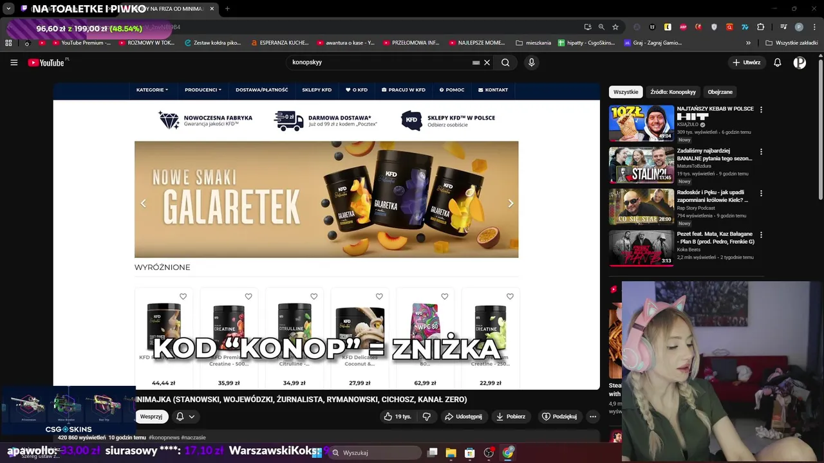The width and height of the screenshot is (824, 463).
Task: Expand the tab search dropdown arrow
Action: click(x=8, y=9)
